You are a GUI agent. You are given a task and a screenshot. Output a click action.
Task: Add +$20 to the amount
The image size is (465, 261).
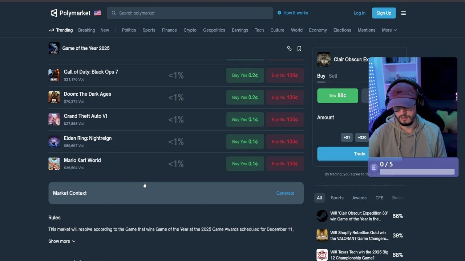362,137
